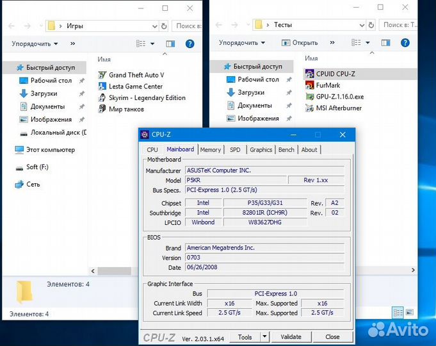Switch Тесты window to details view

coord(398,312)
